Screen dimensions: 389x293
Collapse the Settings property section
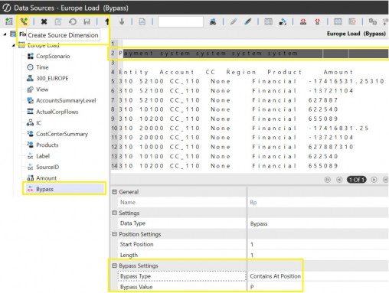point(115,213)
